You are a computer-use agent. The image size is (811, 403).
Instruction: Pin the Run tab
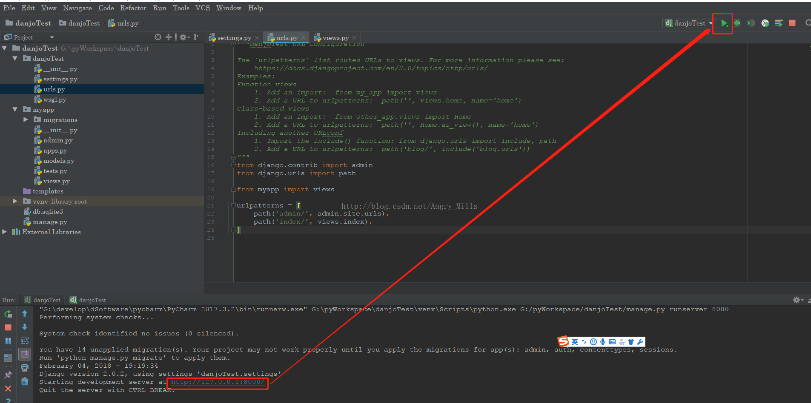[x=8, y=375]
